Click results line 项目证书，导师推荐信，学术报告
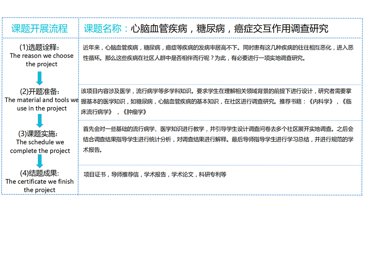This screenshot has height=274, width=365. [x=155, y=175]
